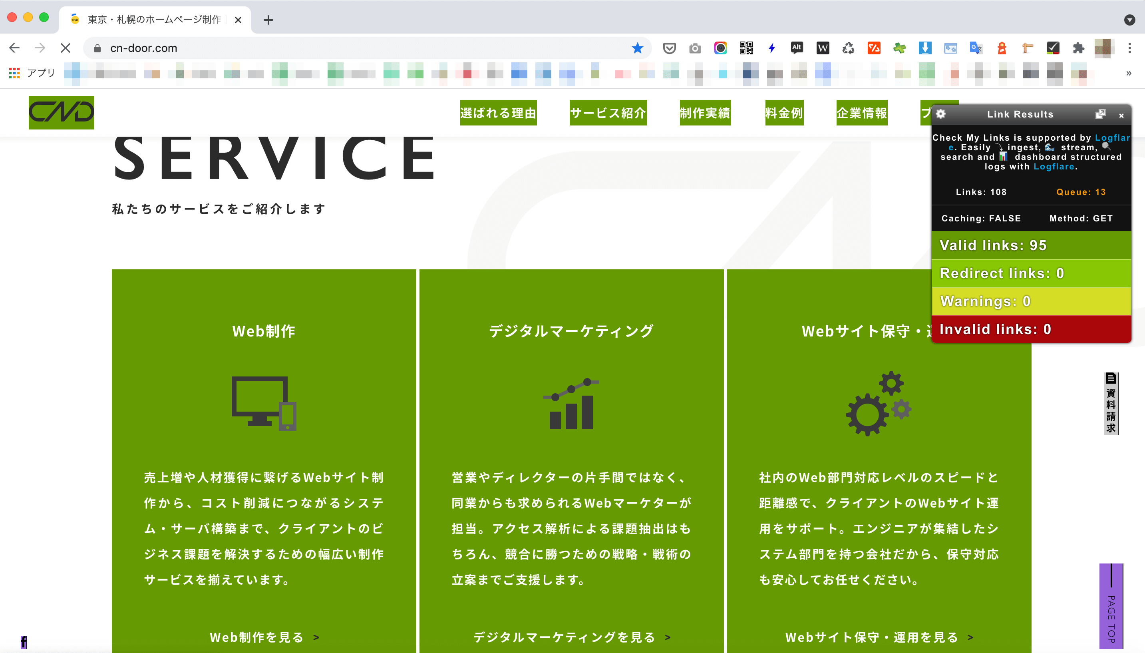1145x653 pixels.
Task: Follow the Web制作を見る link
Action: [264, 637]
